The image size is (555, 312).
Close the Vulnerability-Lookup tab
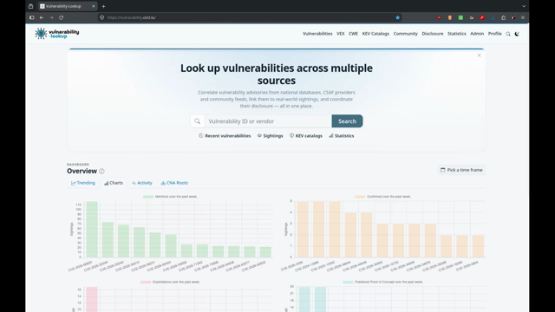click(x=94, y=6)
